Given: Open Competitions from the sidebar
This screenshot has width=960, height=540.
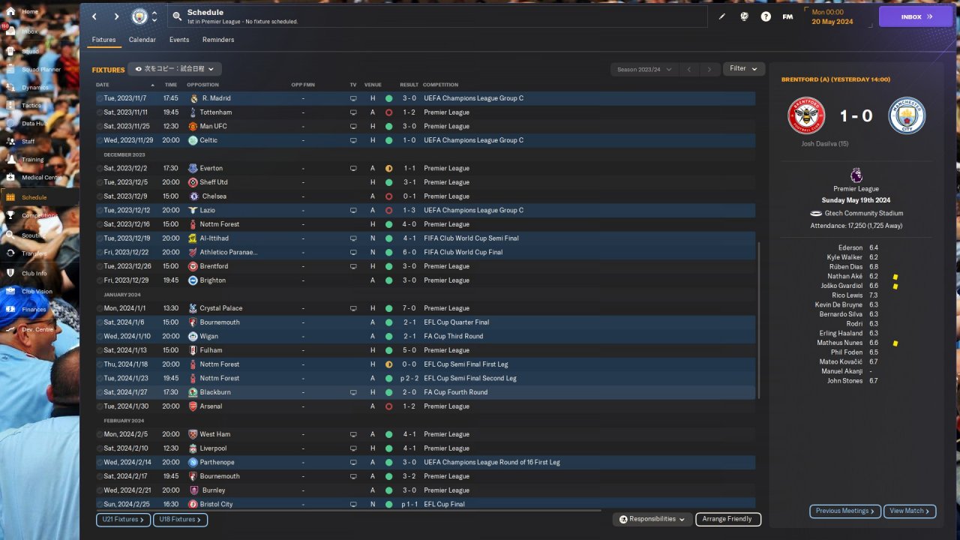Looking at the screenshot, I should click(x=39, y=216).
